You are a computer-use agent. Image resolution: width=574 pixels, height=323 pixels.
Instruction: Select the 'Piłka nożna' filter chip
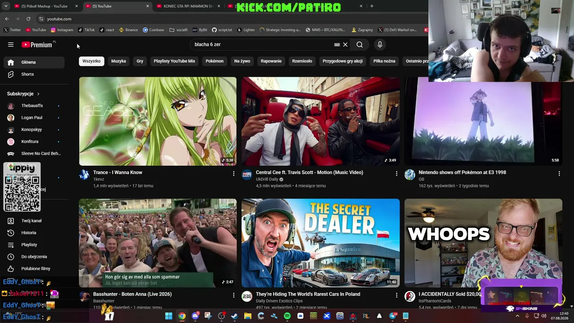384,61
